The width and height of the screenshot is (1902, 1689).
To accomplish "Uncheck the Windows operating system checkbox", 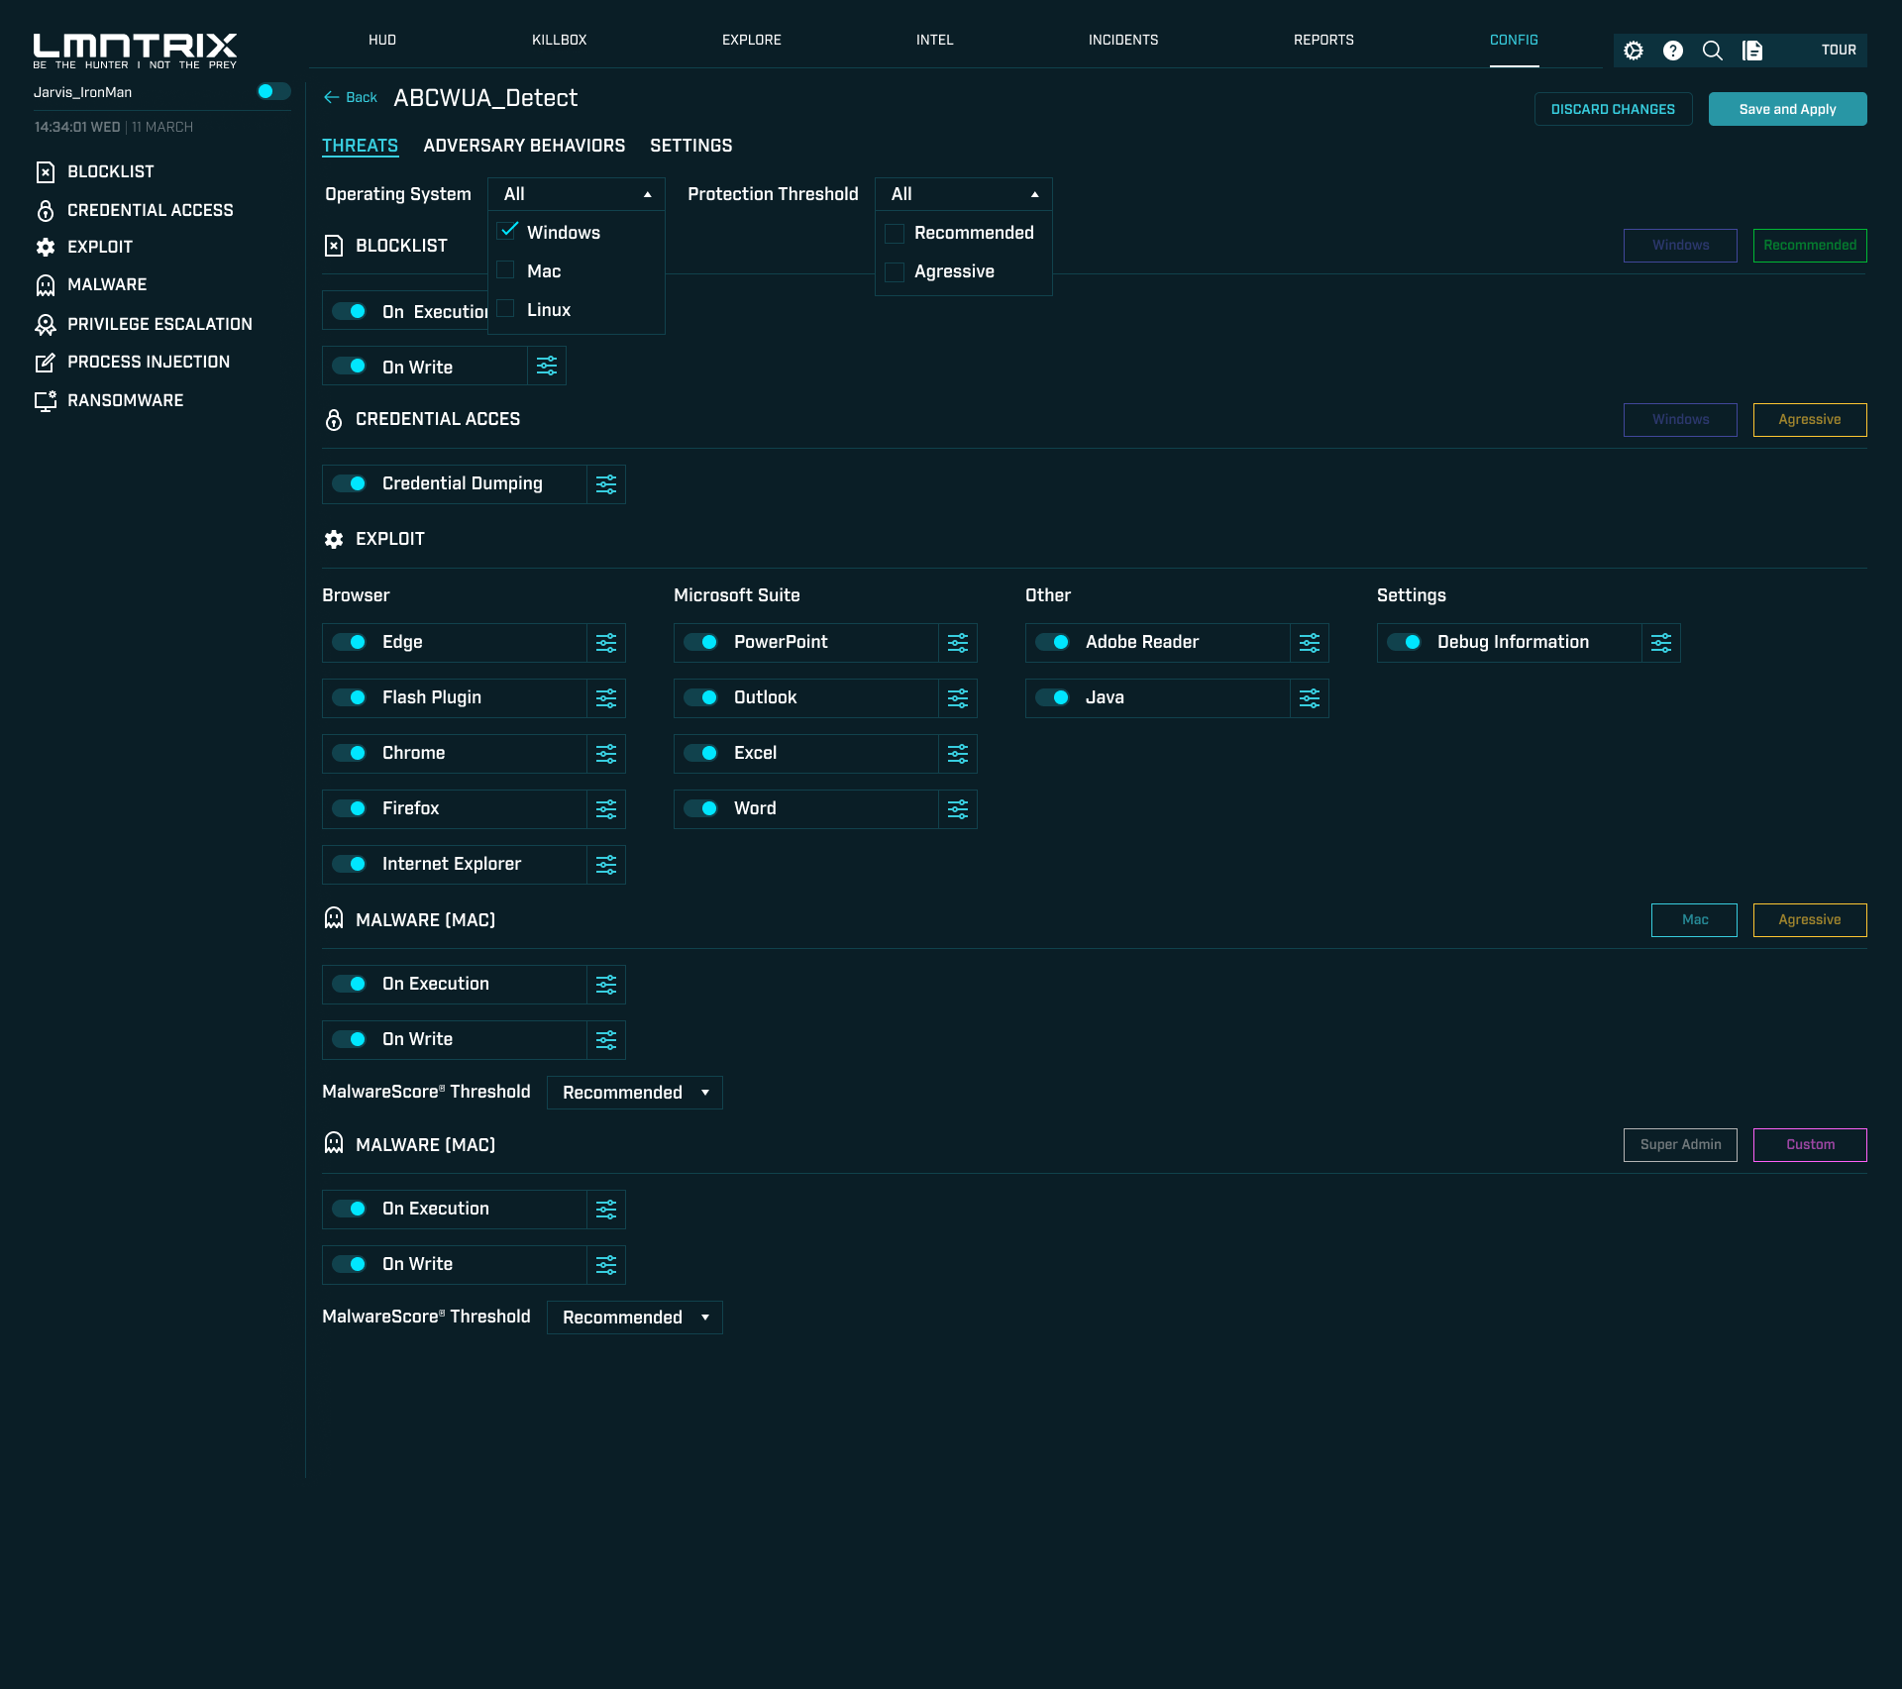I will point(507,231).
